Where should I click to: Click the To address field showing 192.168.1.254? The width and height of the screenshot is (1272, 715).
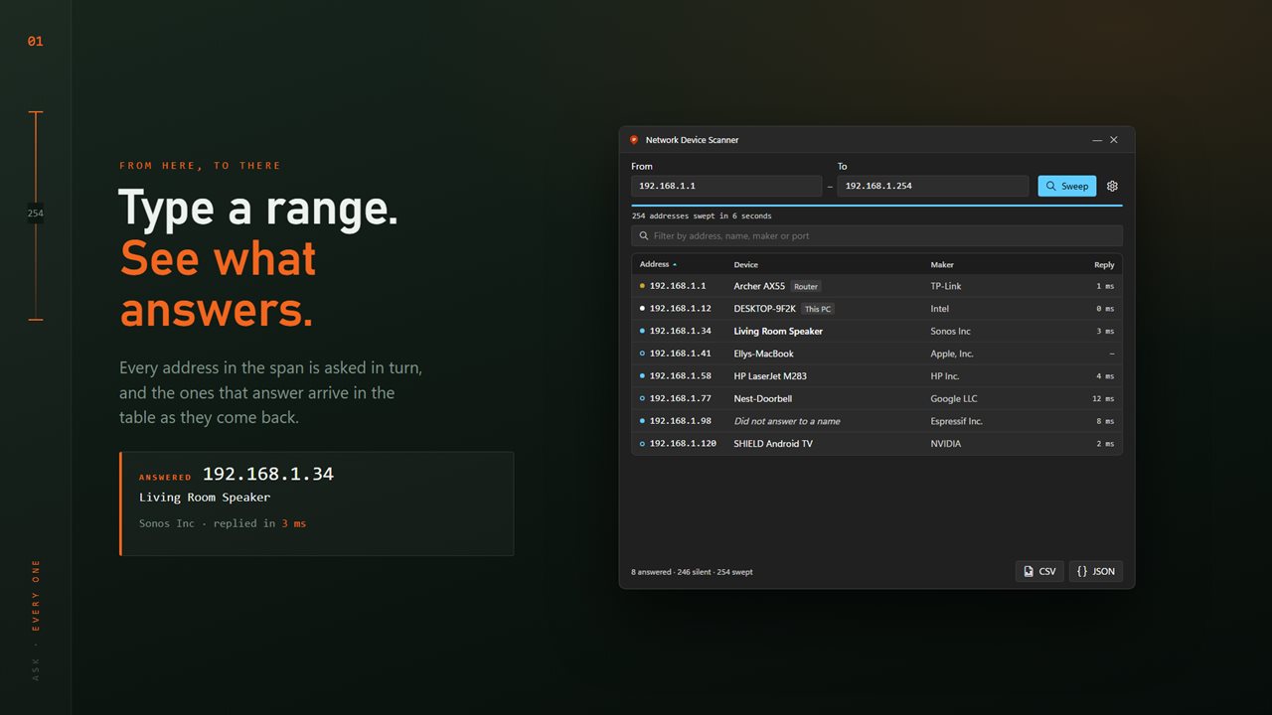pos(933,186)
